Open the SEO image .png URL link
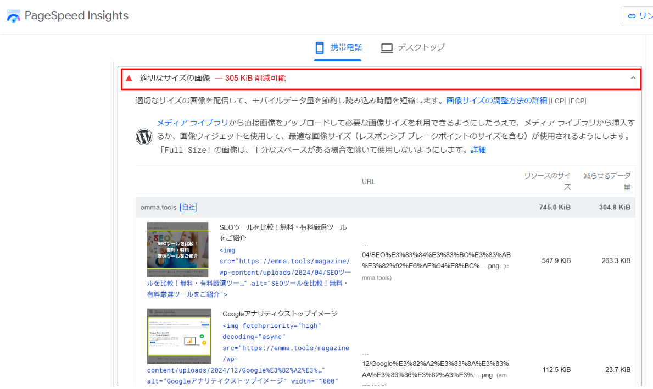 point(436,260)
